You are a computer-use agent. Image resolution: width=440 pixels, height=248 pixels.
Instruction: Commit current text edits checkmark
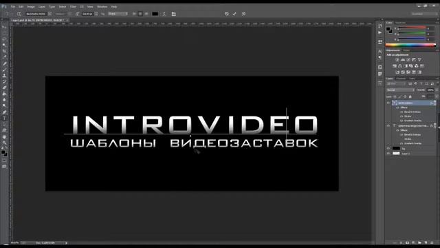234,14
